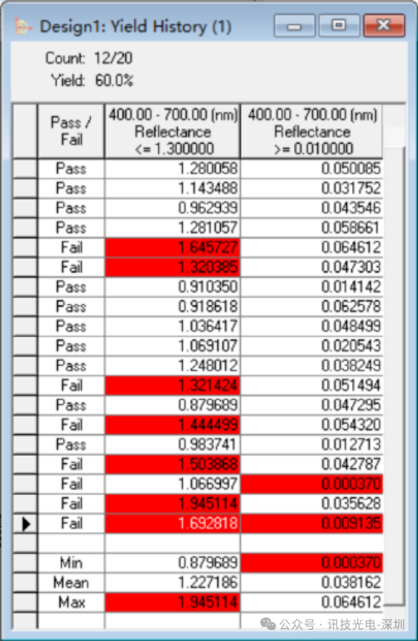The width and height of the screenshot is (418, 641).
Task: Select Mean value 0.038162
Action: point(312,582)
